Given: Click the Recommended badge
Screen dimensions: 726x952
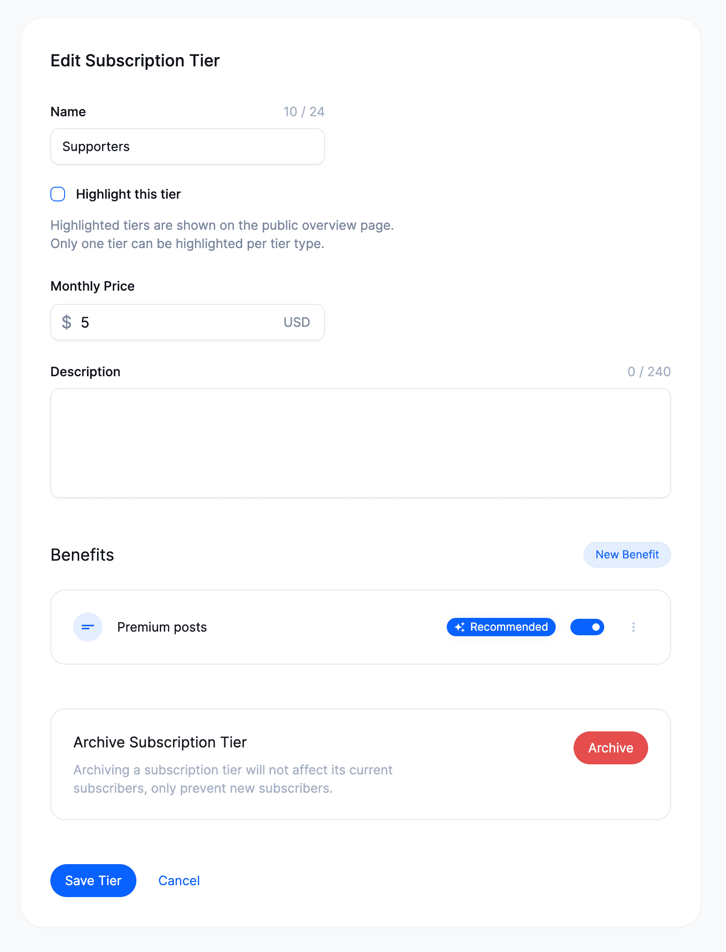Looking at the screenshot, I should pos(501,627).
